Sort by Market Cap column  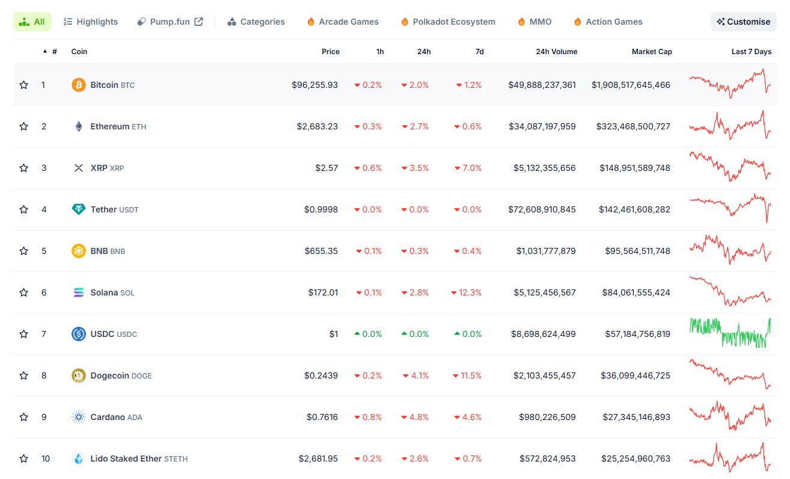coord(652,52)
